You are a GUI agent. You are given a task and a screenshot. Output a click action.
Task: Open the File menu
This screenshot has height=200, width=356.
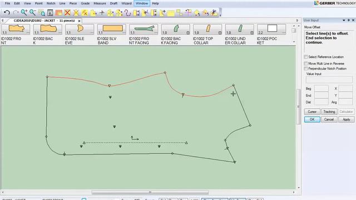[x=7, y=3]
